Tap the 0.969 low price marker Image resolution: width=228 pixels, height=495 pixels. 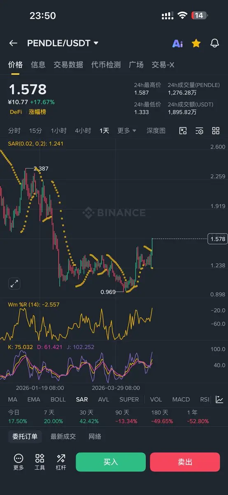point(109,292)
